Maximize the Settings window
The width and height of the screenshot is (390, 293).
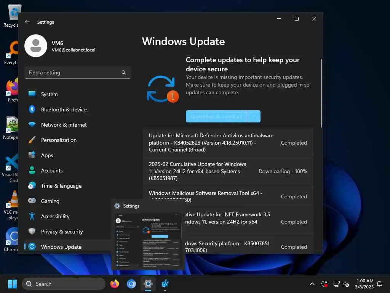click(296, 19)
